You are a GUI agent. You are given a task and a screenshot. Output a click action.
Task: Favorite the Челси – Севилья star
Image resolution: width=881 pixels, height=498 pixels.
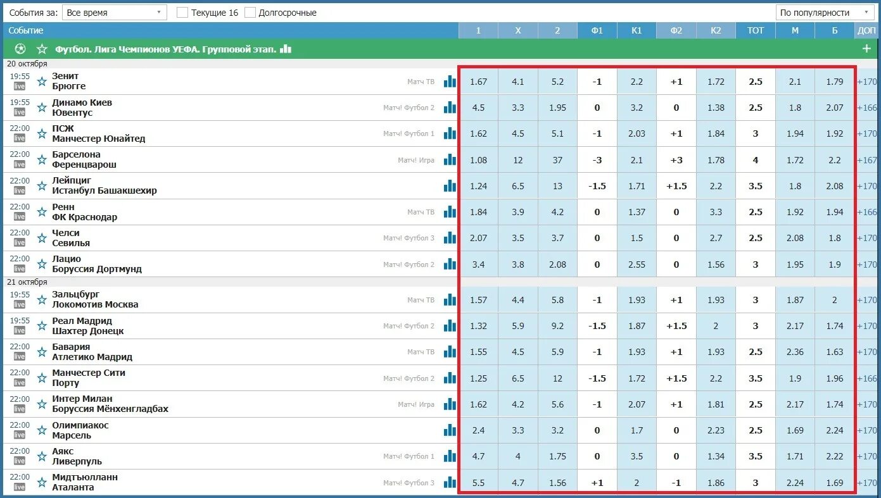(x=42, y=238)
